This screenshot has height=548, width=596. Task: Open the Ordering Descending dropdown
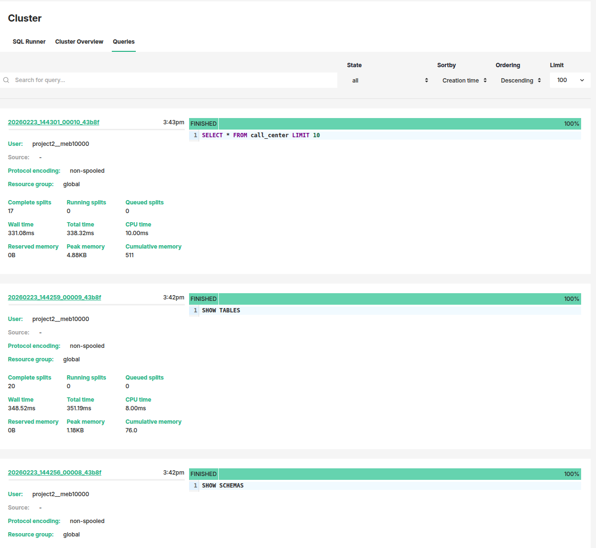point(520,81)
